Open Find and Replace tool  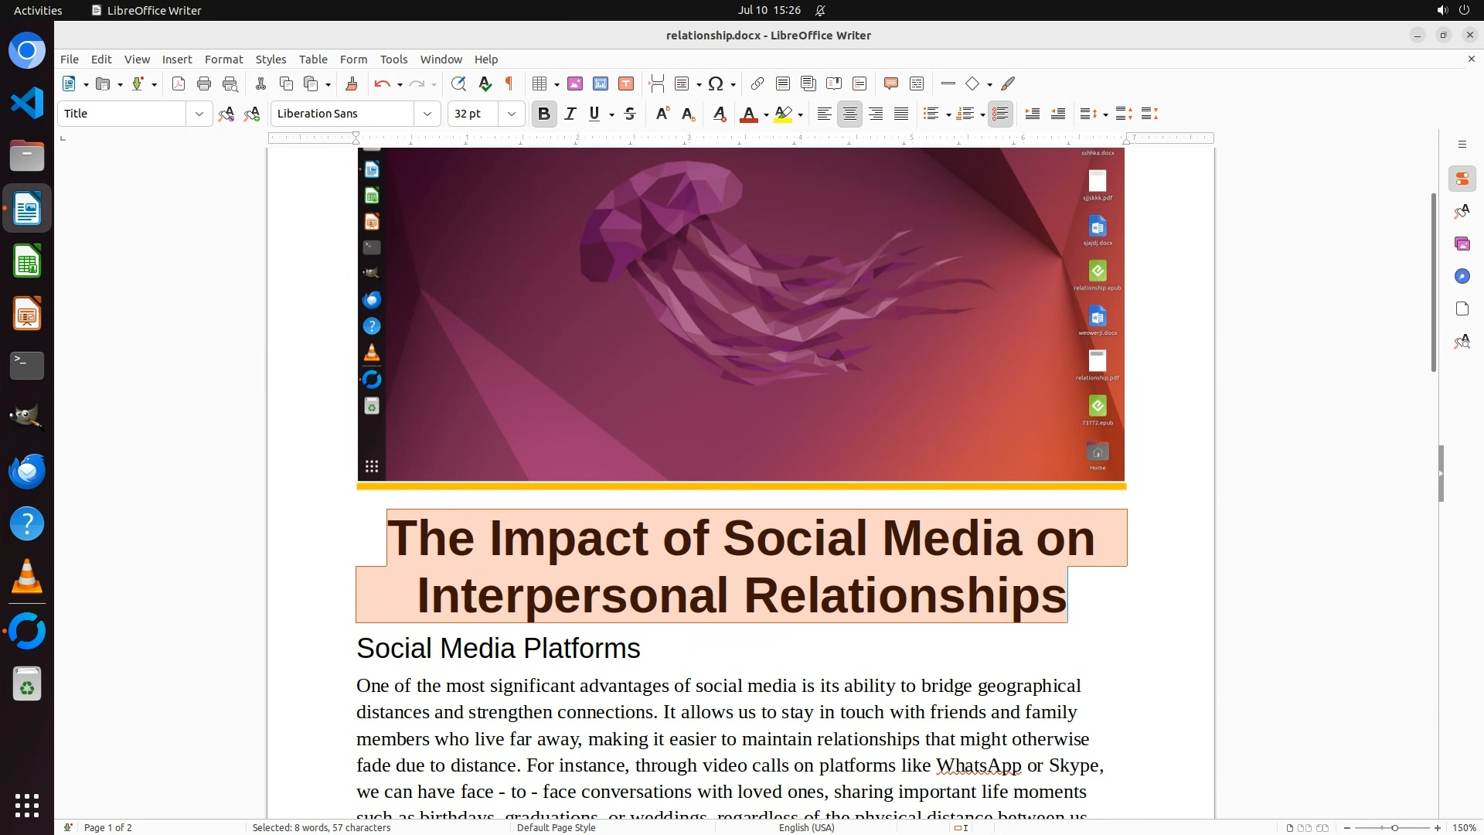point(458,83)
